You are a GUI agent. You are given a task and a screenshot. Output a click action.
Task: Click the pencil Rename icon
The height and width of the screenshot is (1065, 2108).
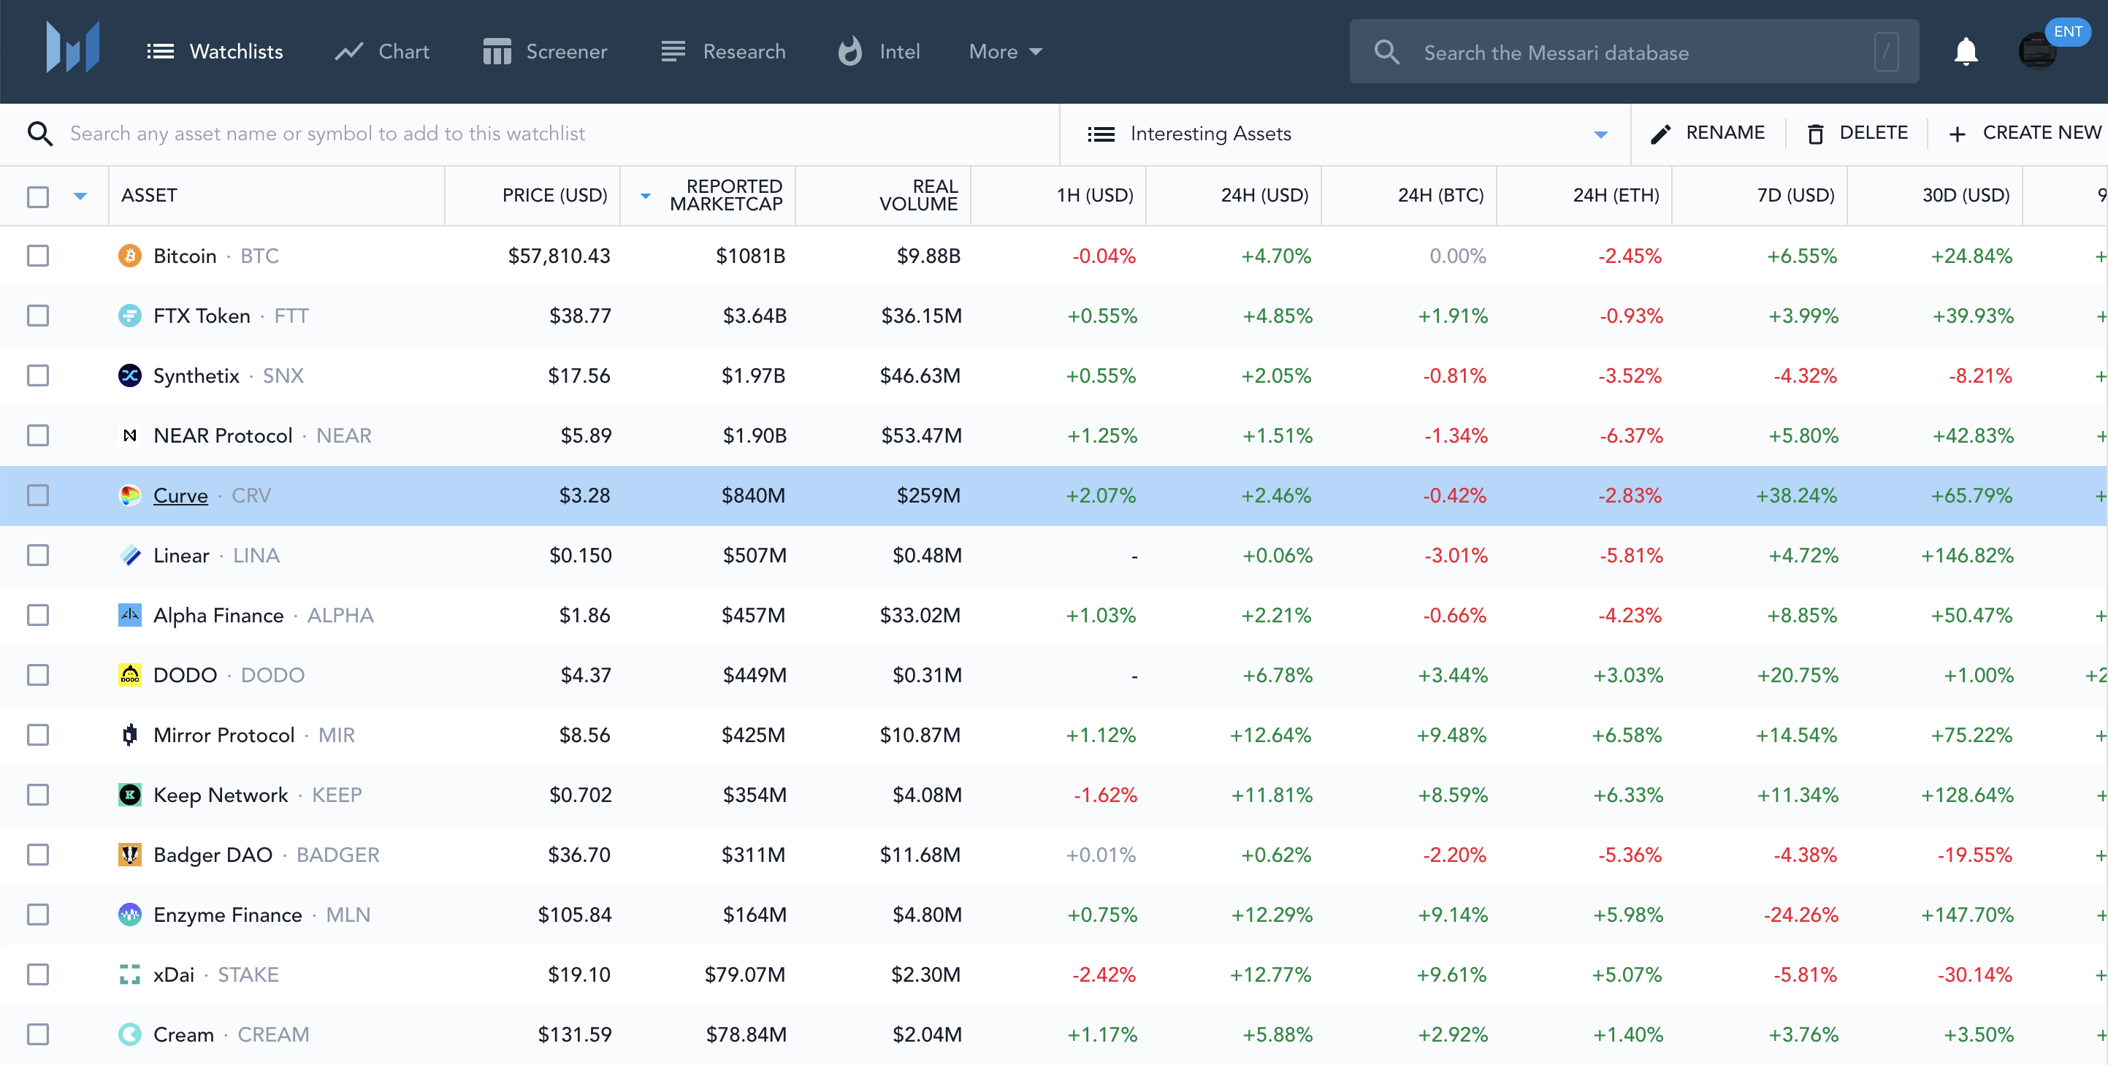[x=1660, y=134]
